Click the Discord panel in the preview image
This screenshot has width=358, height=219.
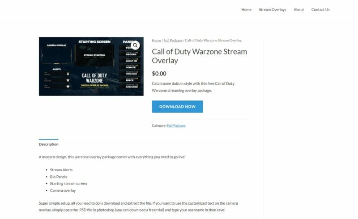[130, 54]
